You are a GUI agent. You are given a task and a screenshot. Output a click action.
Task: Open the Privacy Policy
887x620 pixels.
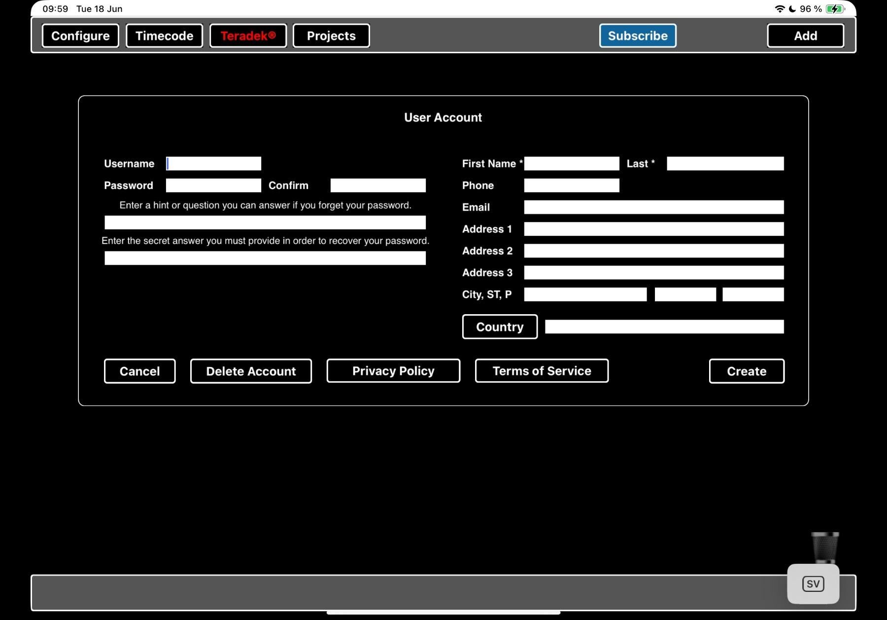tap(393, 370)
